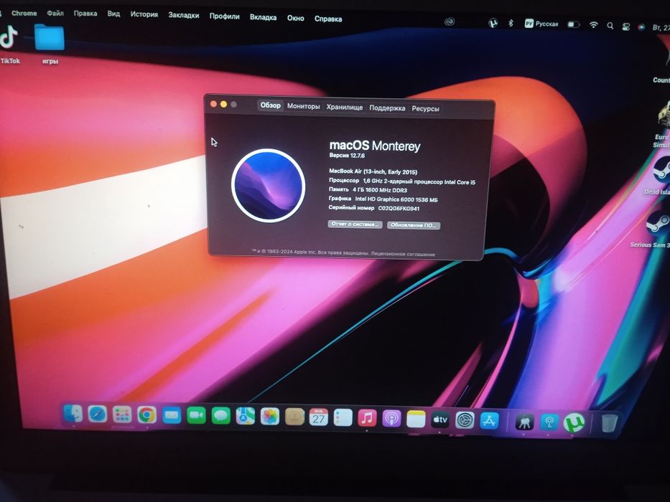670x502 pixels.
Task: Open the История menu
Action: coord(144,14)
